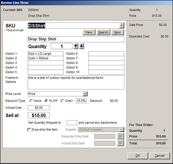Select the None discount type
This screenshot has height=164, width=173.
31,101
